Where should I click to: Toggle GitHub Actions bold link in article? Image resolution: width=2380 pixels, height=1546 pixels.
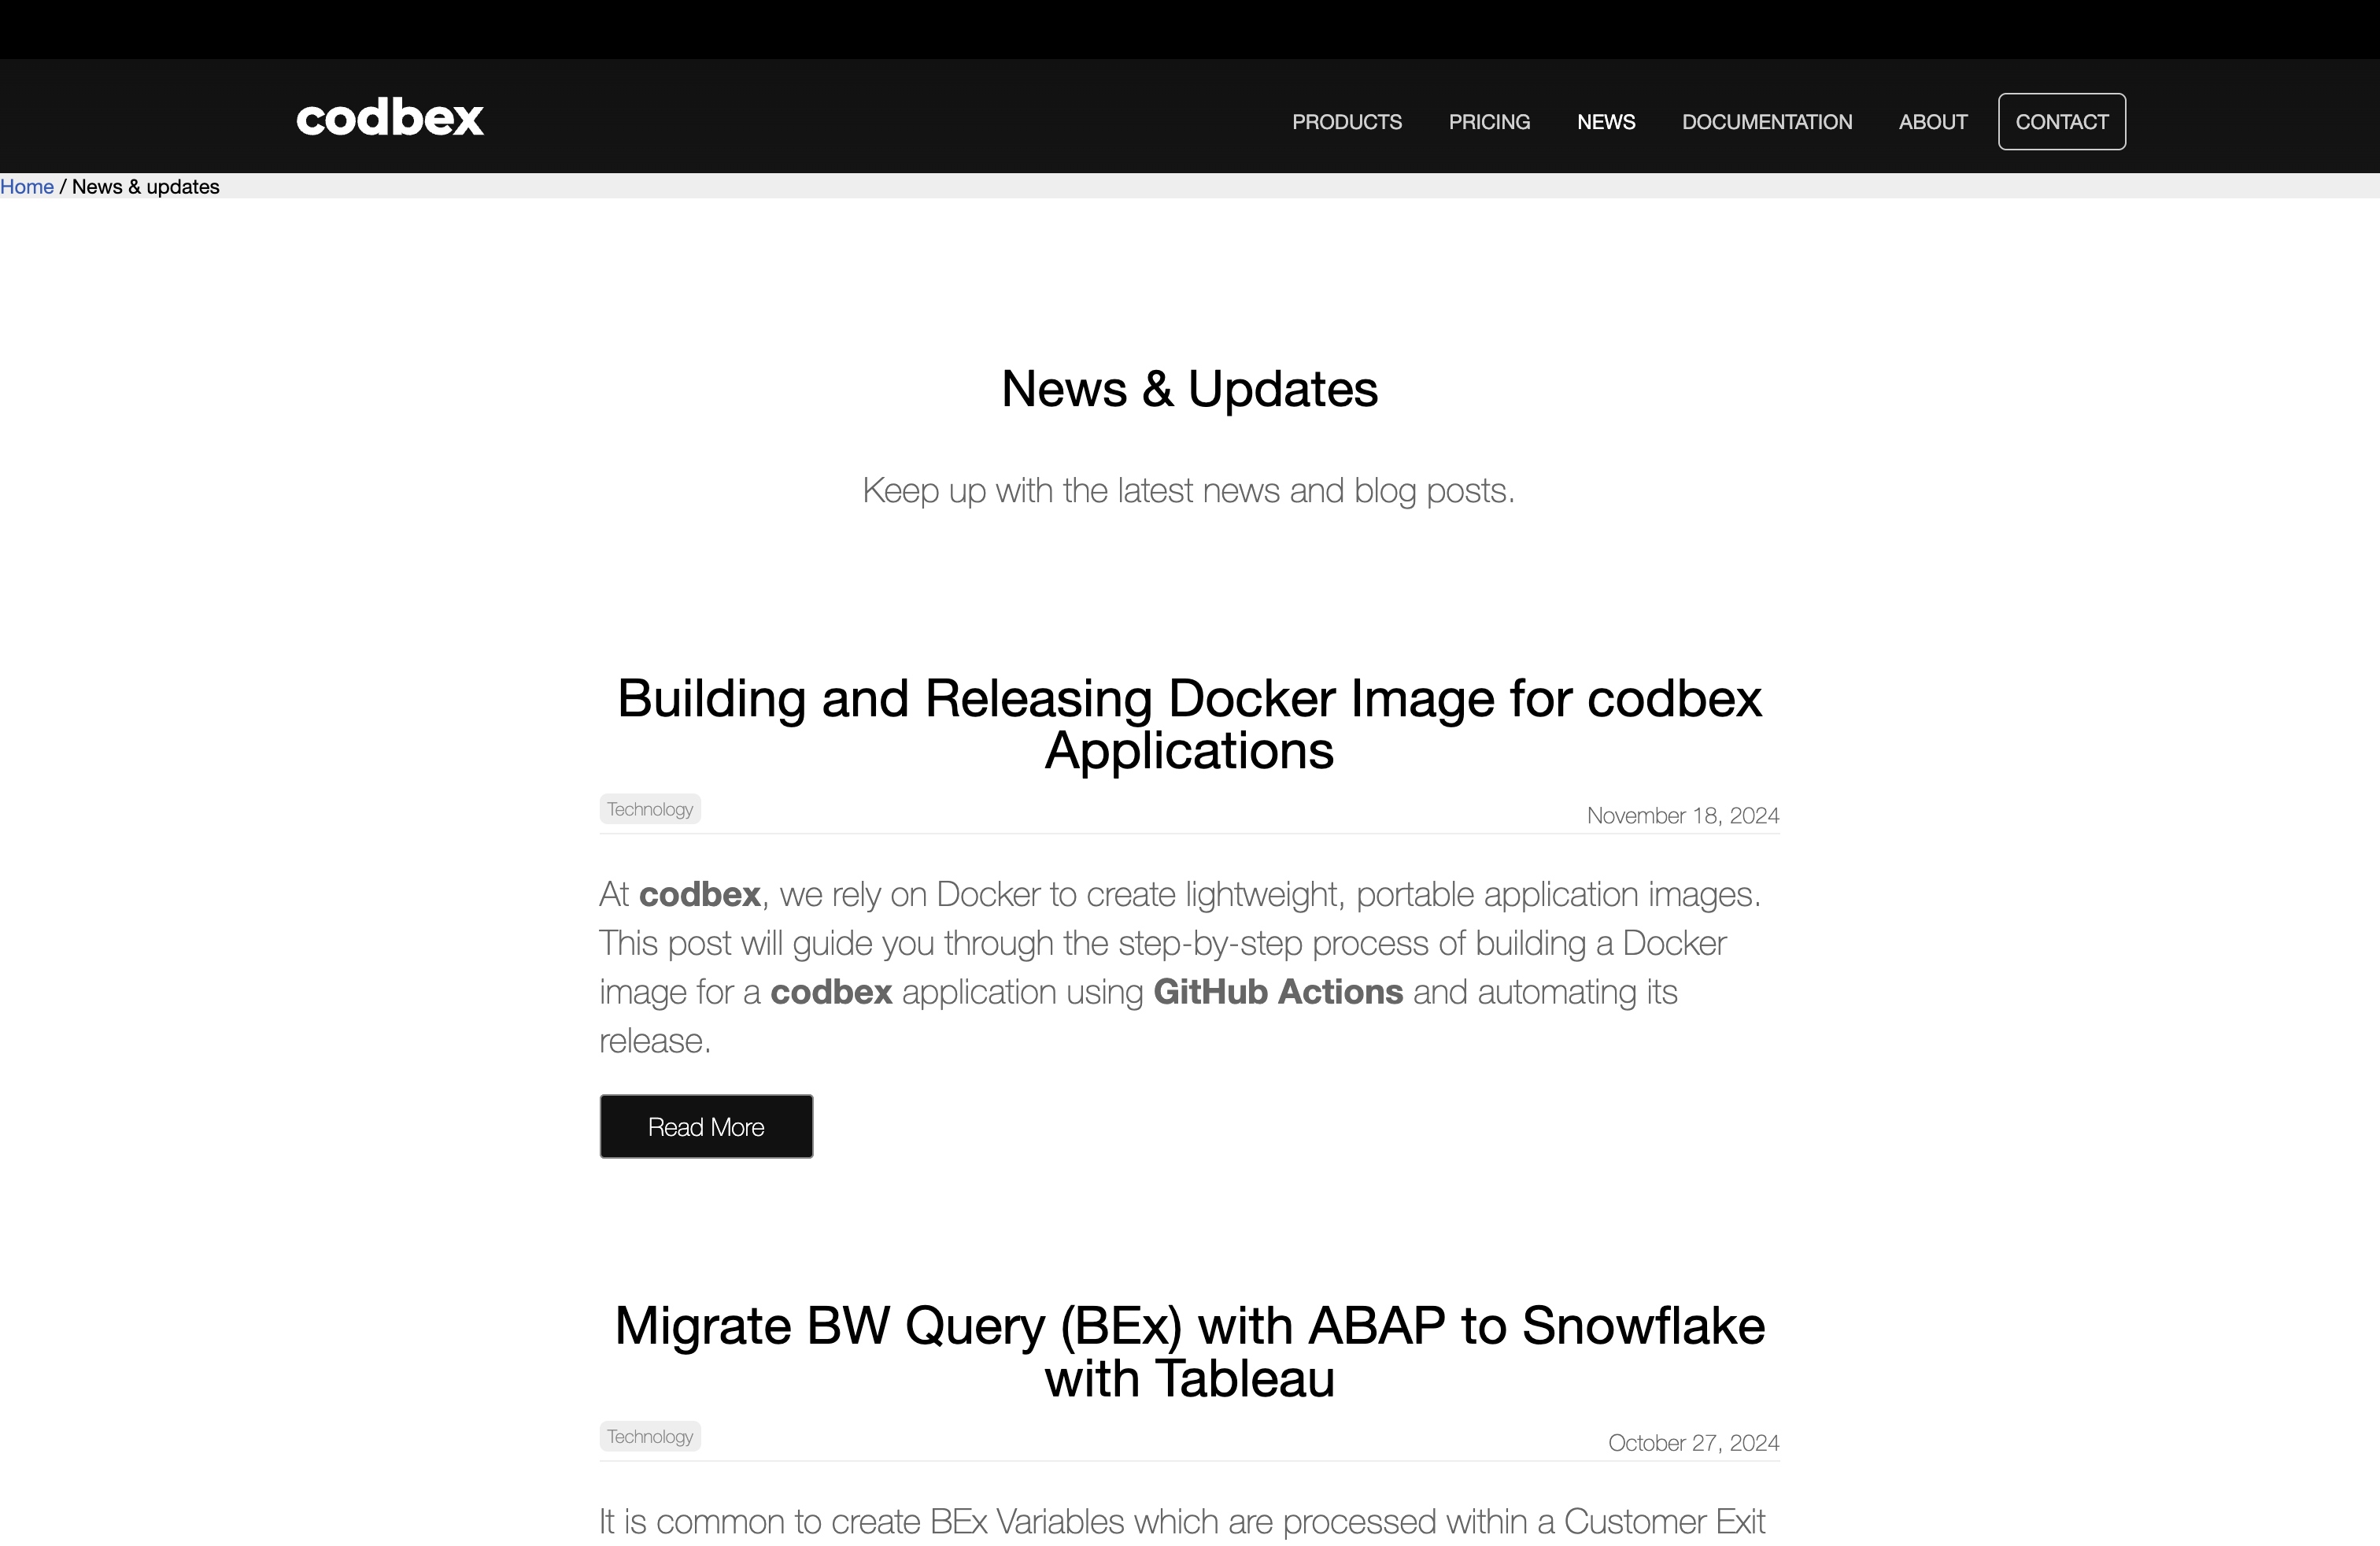[1278, 993]
